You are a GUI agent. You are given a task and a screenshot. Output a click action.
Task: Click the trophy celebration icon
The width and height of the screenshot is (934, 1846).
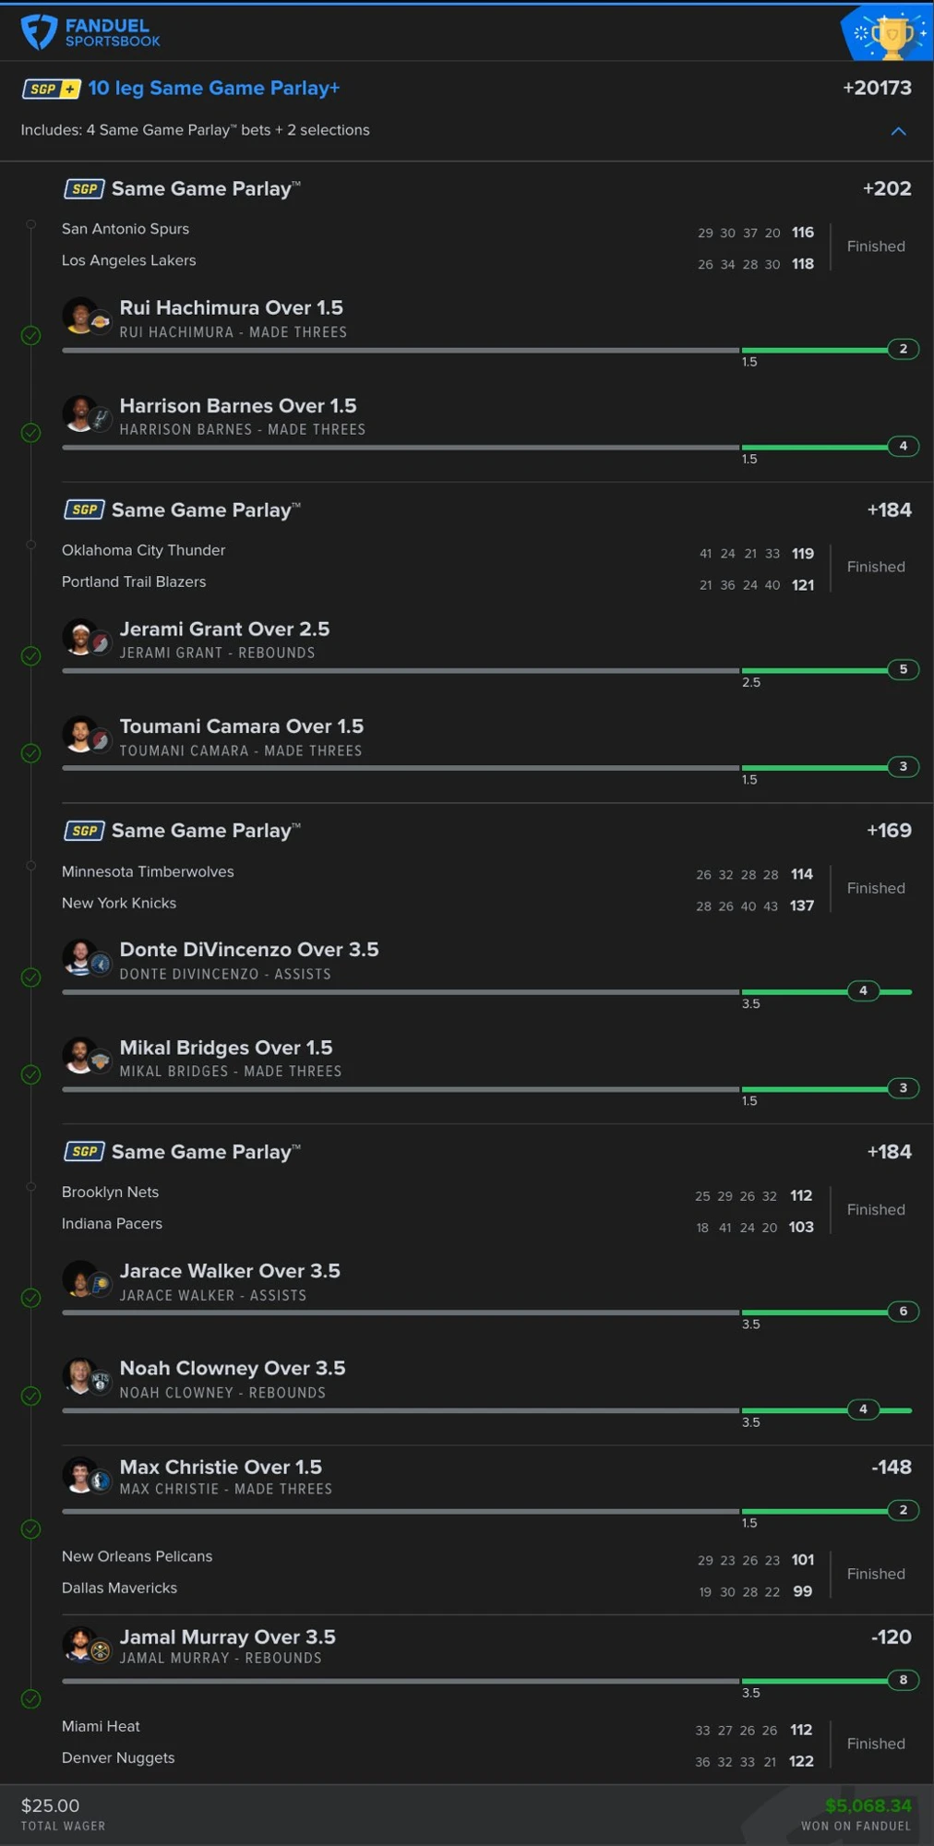tap(889, 34)
